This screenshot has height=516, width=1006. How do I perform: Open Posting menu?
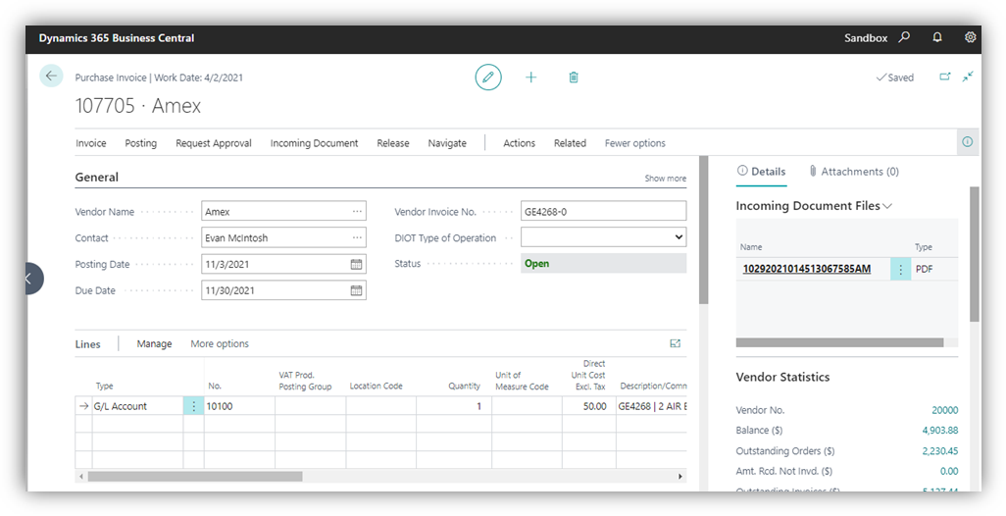tap(140, 143)
